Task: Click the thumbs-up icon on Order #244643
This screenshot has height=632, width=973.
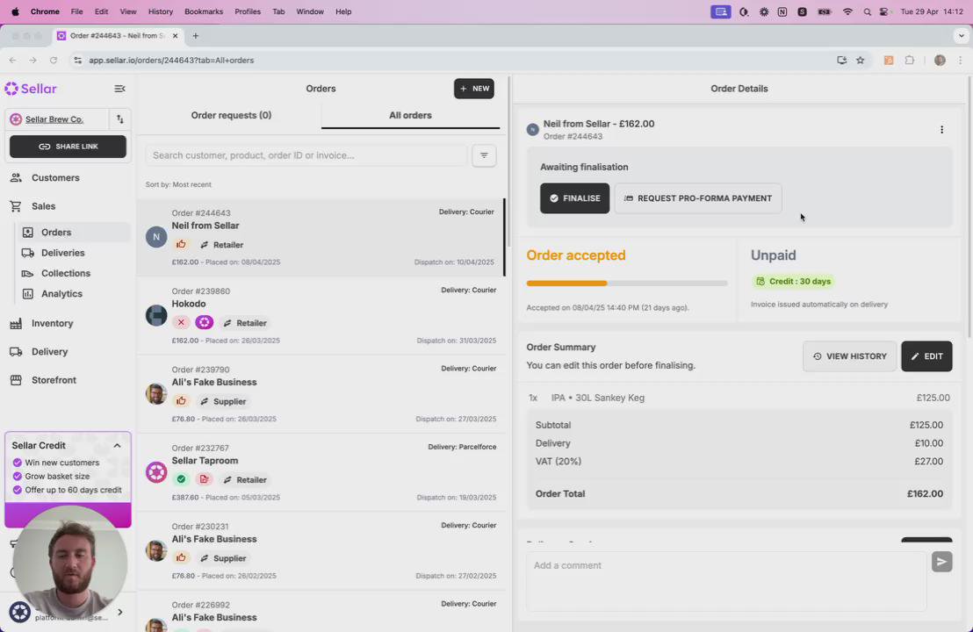Action: click(181, 244)
